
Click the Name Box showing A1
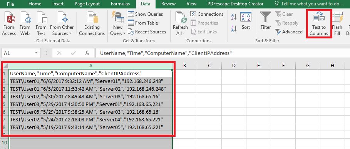(18, 53)
